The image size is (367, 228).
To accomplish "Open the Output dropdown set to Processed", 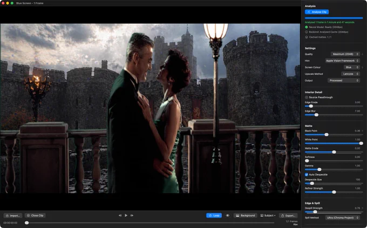I will pyautogui.click(x=344, y=81).
